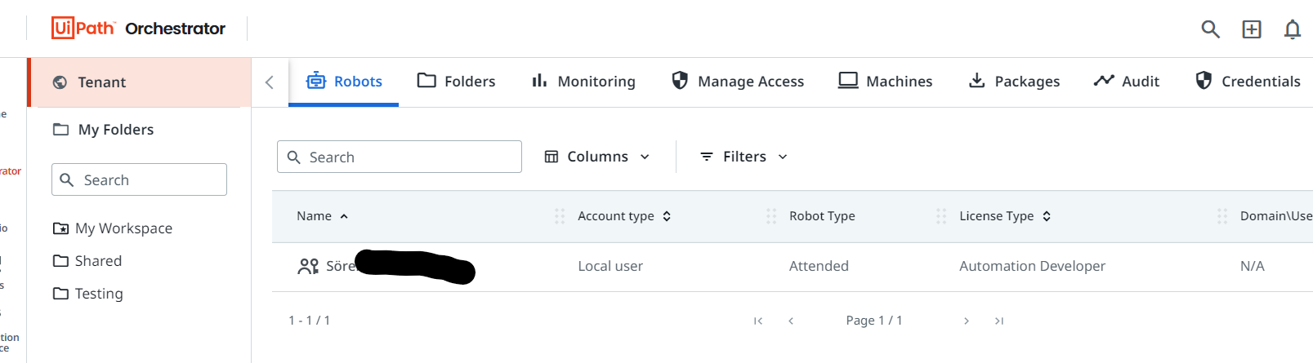Image resolution: width=1313 pixels, height=363 pixels.
Task: Switch to the Audit tab
Action: tap(1126, 82)
